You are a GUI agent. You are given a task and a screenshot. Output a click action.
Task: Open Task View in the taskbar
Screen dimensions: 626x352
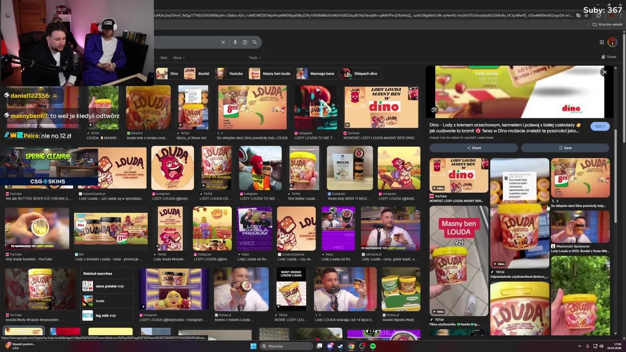coord(319,346)
